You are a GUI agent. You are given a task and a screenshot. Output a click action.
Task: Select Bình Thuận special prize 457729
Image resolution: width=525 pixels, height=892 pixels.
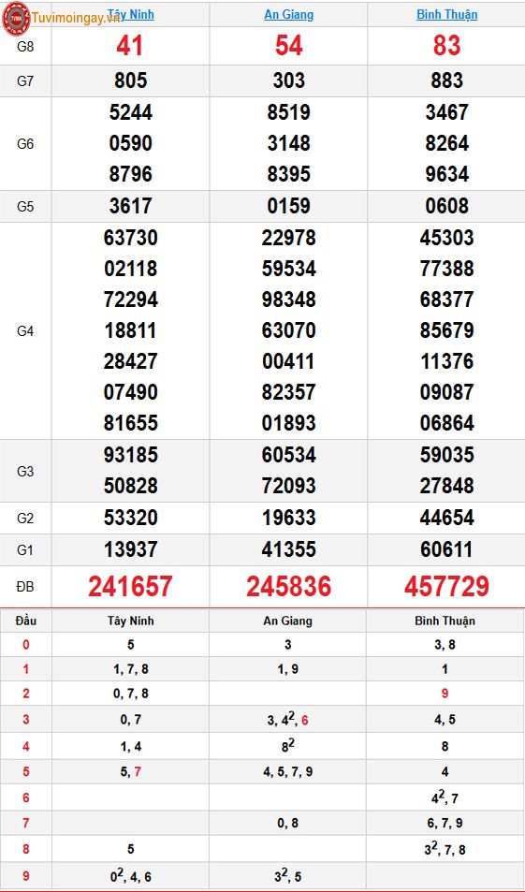coord(446,587)
